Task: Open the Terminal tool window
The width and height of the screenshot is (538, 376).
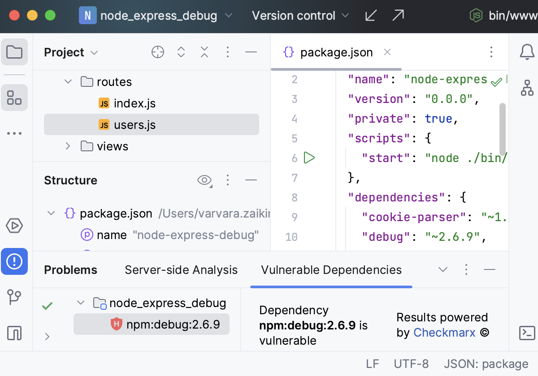Action: (x=527, y=333)
